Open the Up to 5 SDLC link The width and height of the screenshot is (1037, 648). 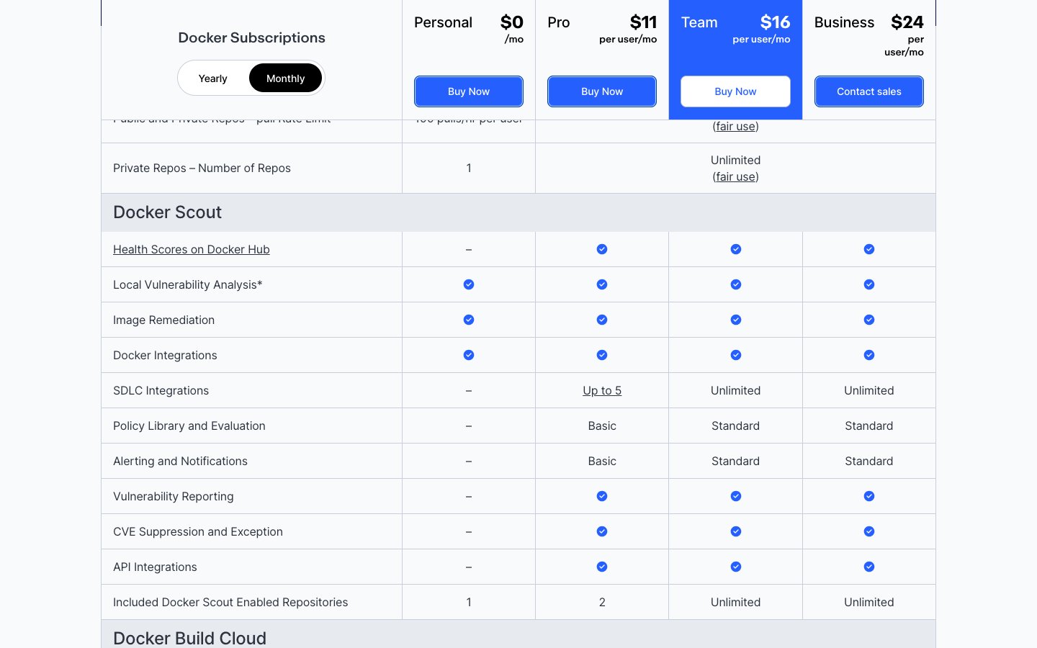click(602, 390)
